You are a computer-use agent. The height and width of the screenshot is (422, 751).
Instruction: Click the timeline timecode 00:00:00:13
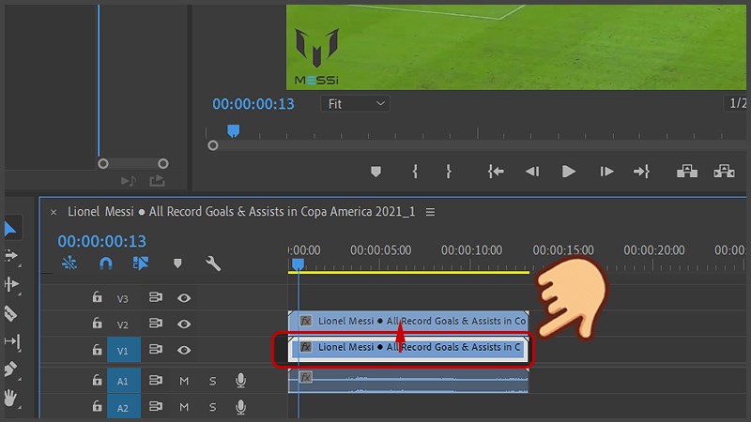pos(102,241)
